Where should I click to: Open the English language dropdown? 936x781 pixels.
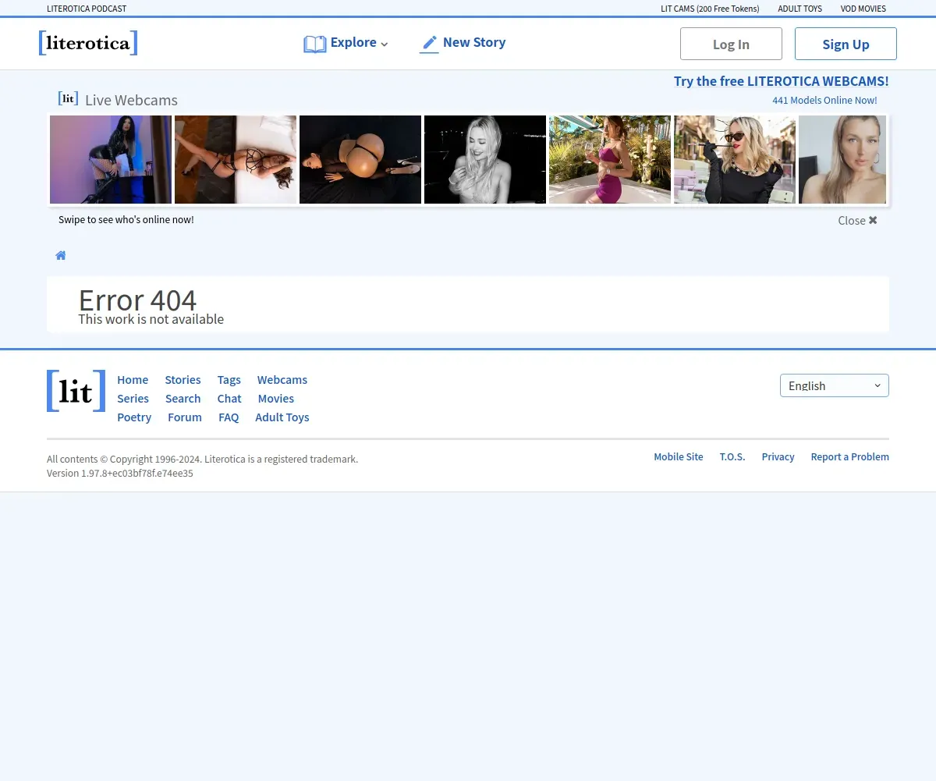point(835,385)
